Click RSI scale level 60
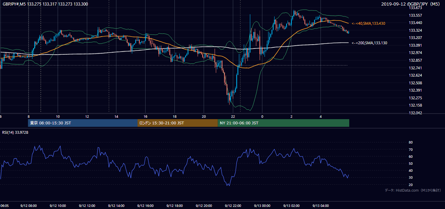445x209 pixels. coord(411,156)
